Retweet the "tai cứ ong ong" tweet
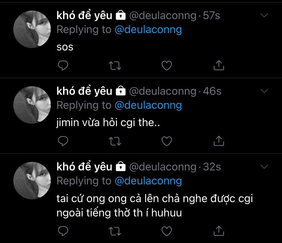Viewport: 282px width, 243px height. pos(115,231)
